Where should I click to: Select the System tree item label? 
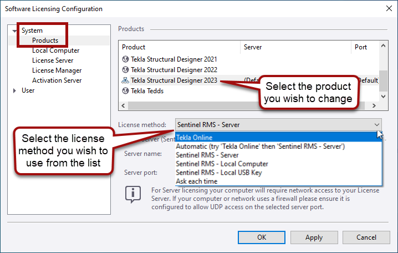32,31
